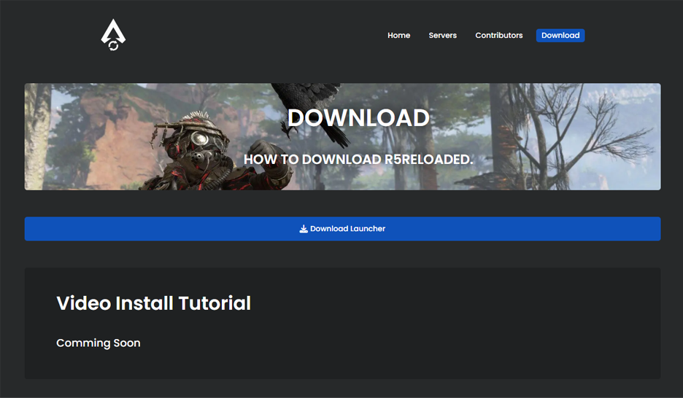
Task: Click the Video Install Tutorial heading
Action: coord(154,303)
